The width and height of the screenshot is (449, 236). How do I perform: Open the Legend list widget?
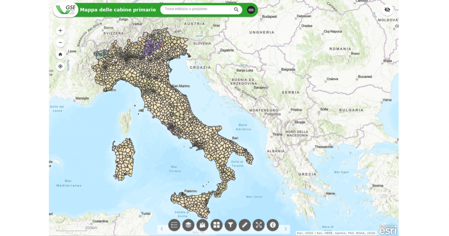pyautogui.click(x=175, y=225)
